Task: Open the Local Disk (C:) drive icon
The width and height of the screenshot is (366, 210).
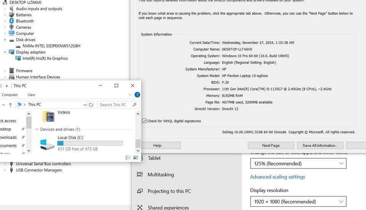Action: pos(48,144)
